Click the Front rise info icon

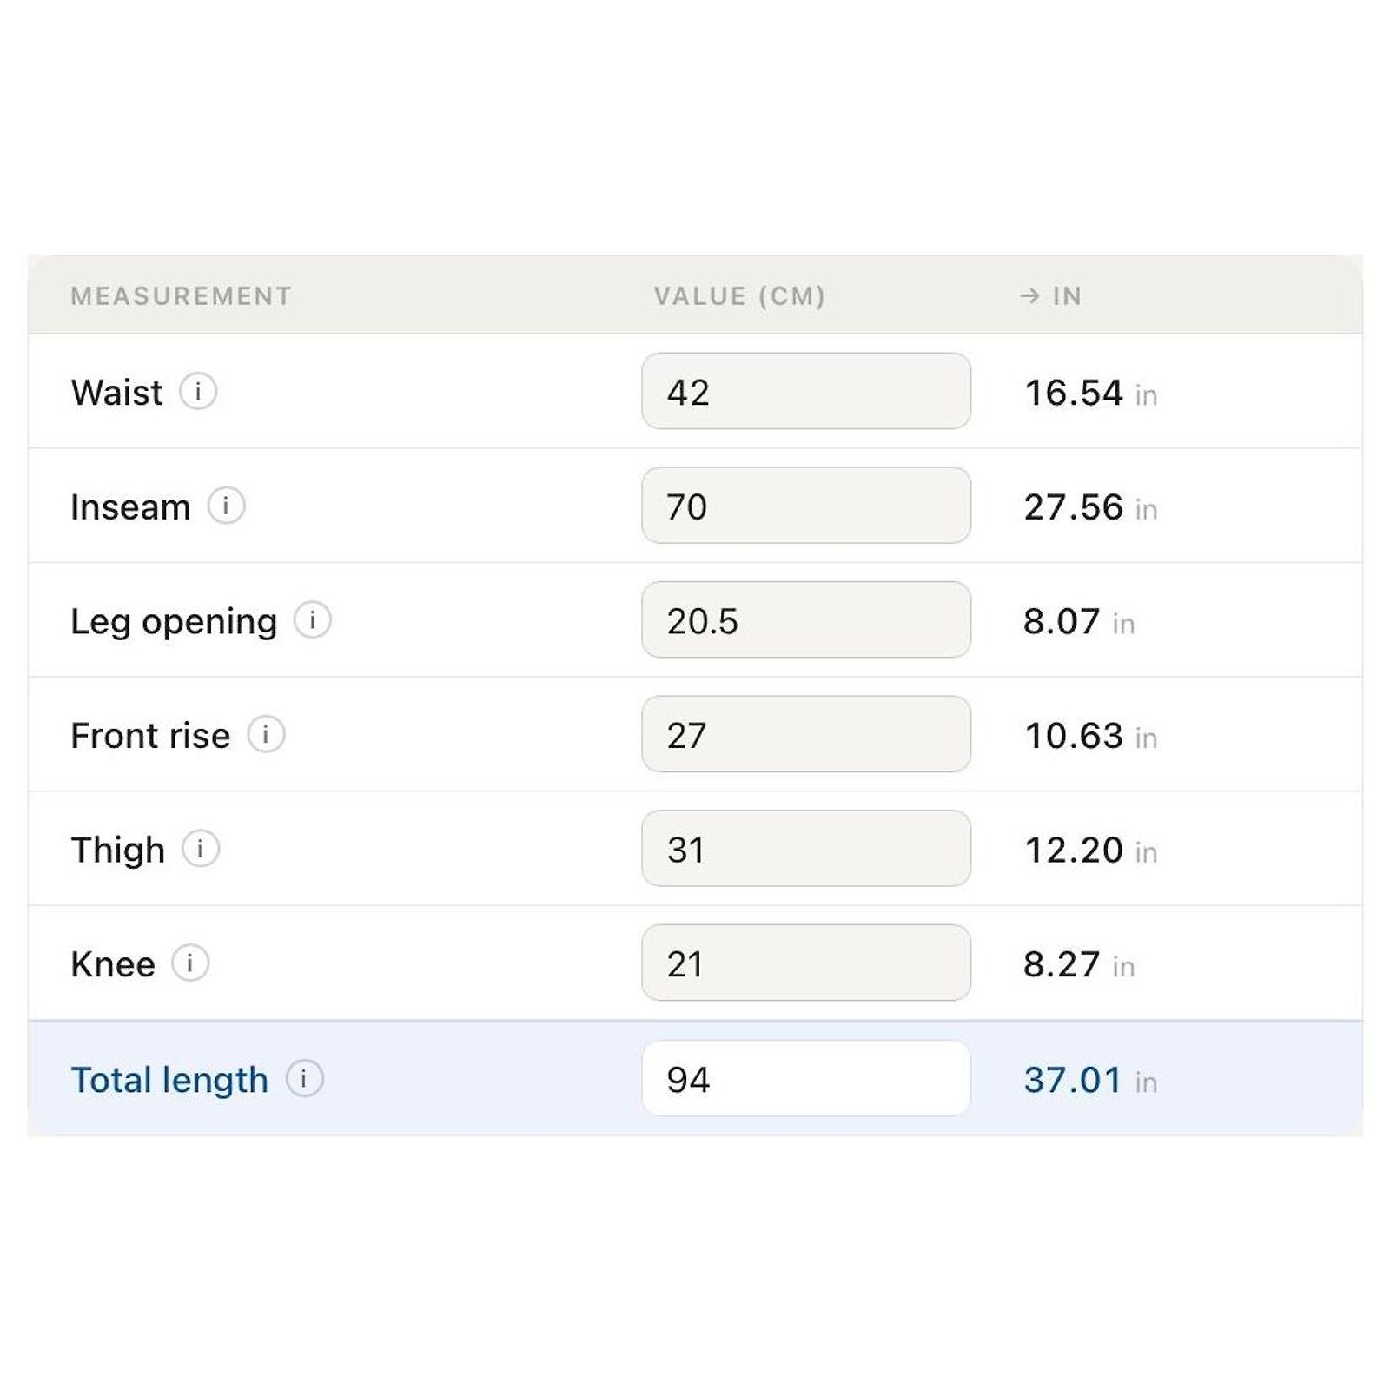266,734
